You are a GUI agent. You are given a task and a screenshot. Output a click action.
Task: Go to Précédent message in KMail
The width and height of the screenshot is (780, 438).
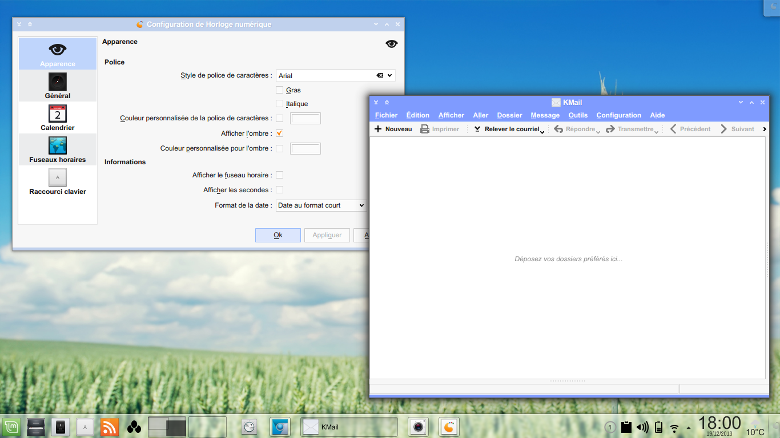coord(690,129)
